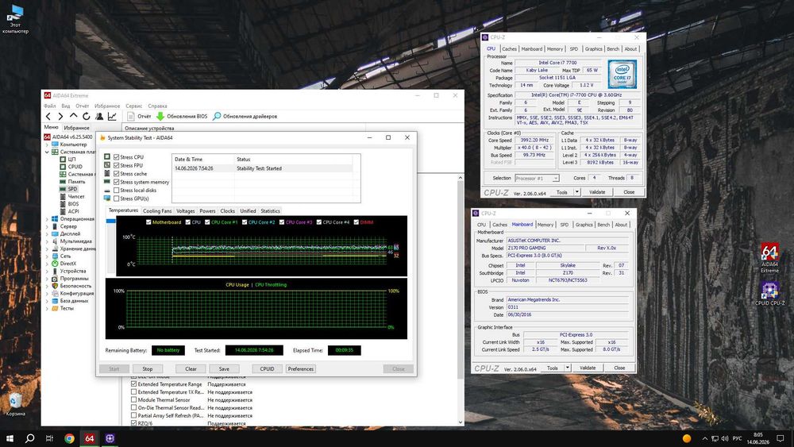
Task: Select Чипсет item in tree
Action: pos(76,196)
